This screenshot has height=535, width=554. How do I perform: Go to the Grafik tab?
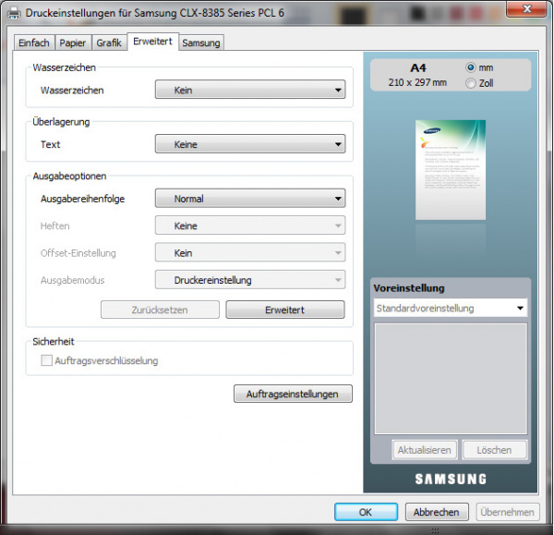tap(108, 43)
